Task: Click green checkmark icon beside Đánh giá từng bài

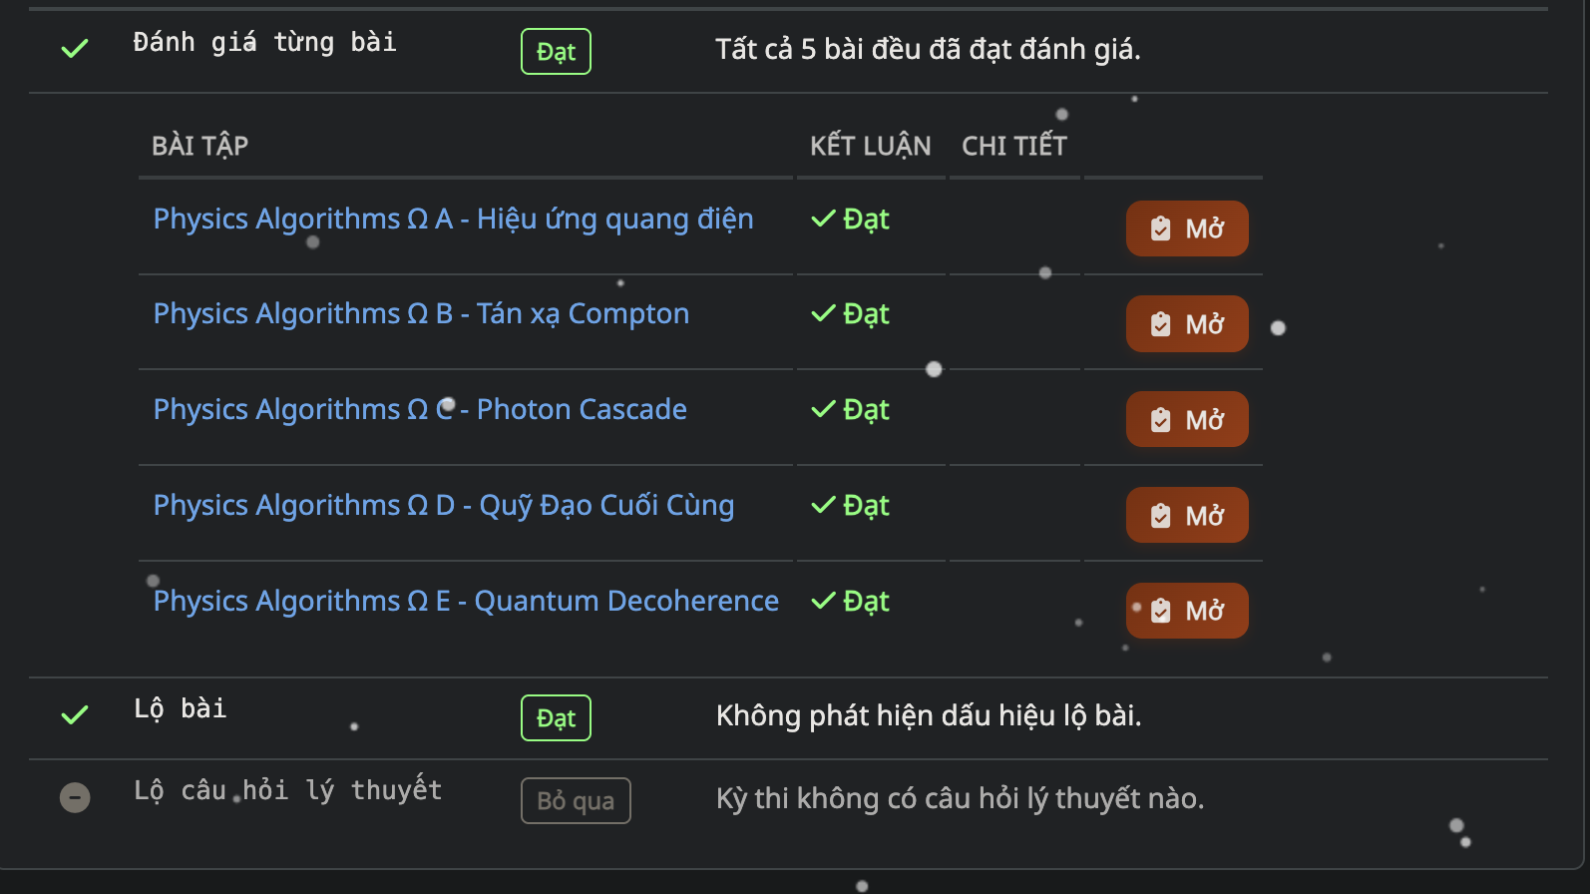Action: point(75,48)
